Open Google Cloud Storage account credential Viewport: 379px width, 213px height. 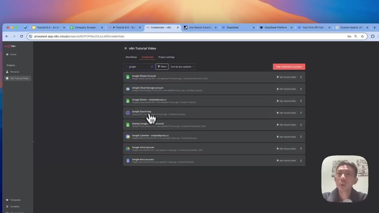(x=214, y=89)
